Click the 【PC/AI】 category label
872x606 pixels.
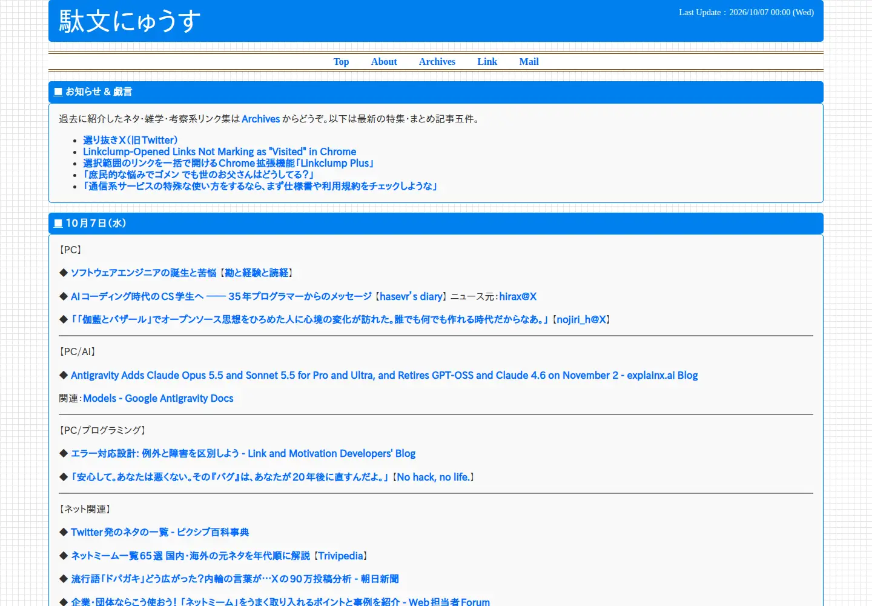click(78, 351)
